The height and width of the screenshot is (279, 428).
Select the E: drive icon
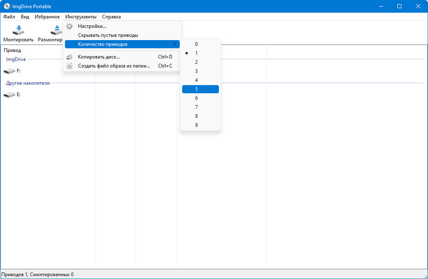9,94
